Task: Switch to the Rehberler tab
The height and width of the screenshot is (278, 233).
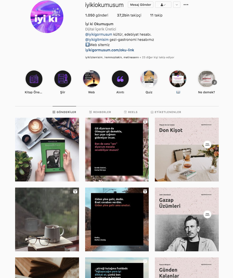Action: coord(100,112)
